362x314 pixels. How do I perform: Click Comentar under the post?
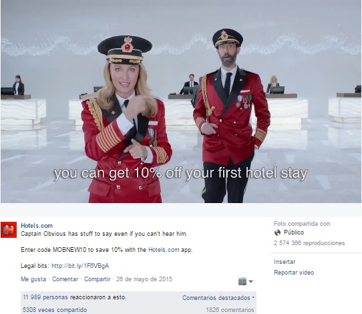[x=65, y=279]
